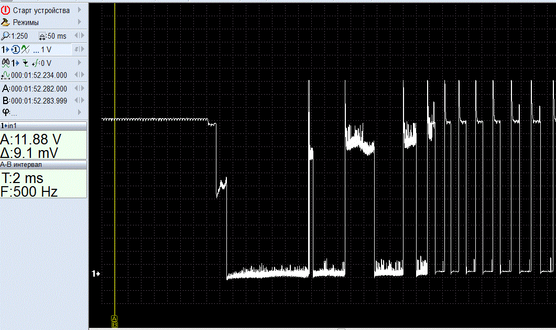Adjust the channel 1 V range arrows
This screenshot has height=330, width=556.
click(79, 50)
